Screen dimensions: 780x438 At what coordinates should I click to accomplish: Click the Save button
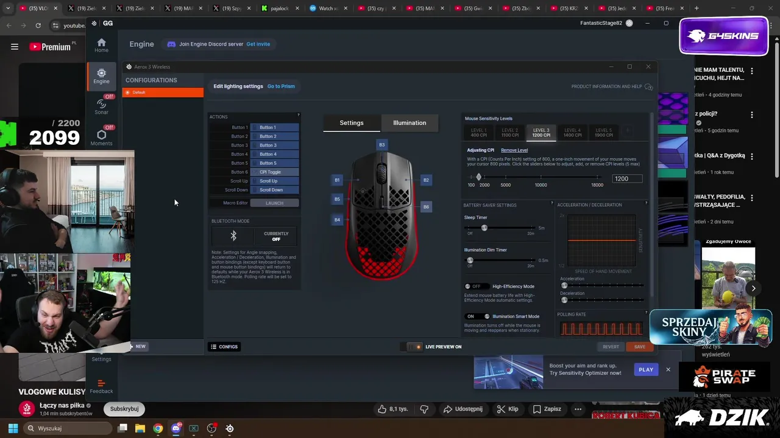point(640,347)
